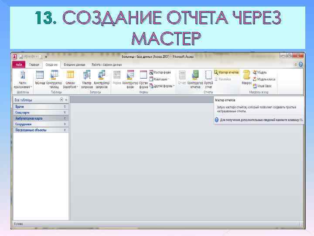This screenshot has height=236, width=314.
Task: Open Списки SharePoint menu
Action: 70,80
